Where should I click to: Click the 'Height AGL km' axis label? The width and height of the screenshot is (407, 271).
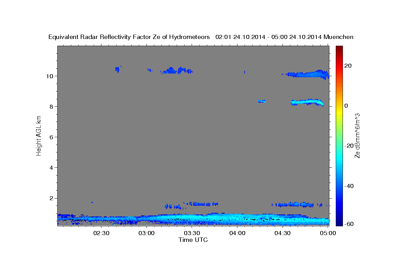pos(39,135)
